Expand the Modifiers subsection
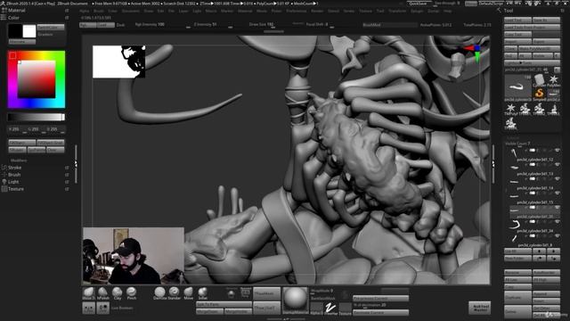The width and height of the screenshot is (570, 321). [x=19, y=160]
